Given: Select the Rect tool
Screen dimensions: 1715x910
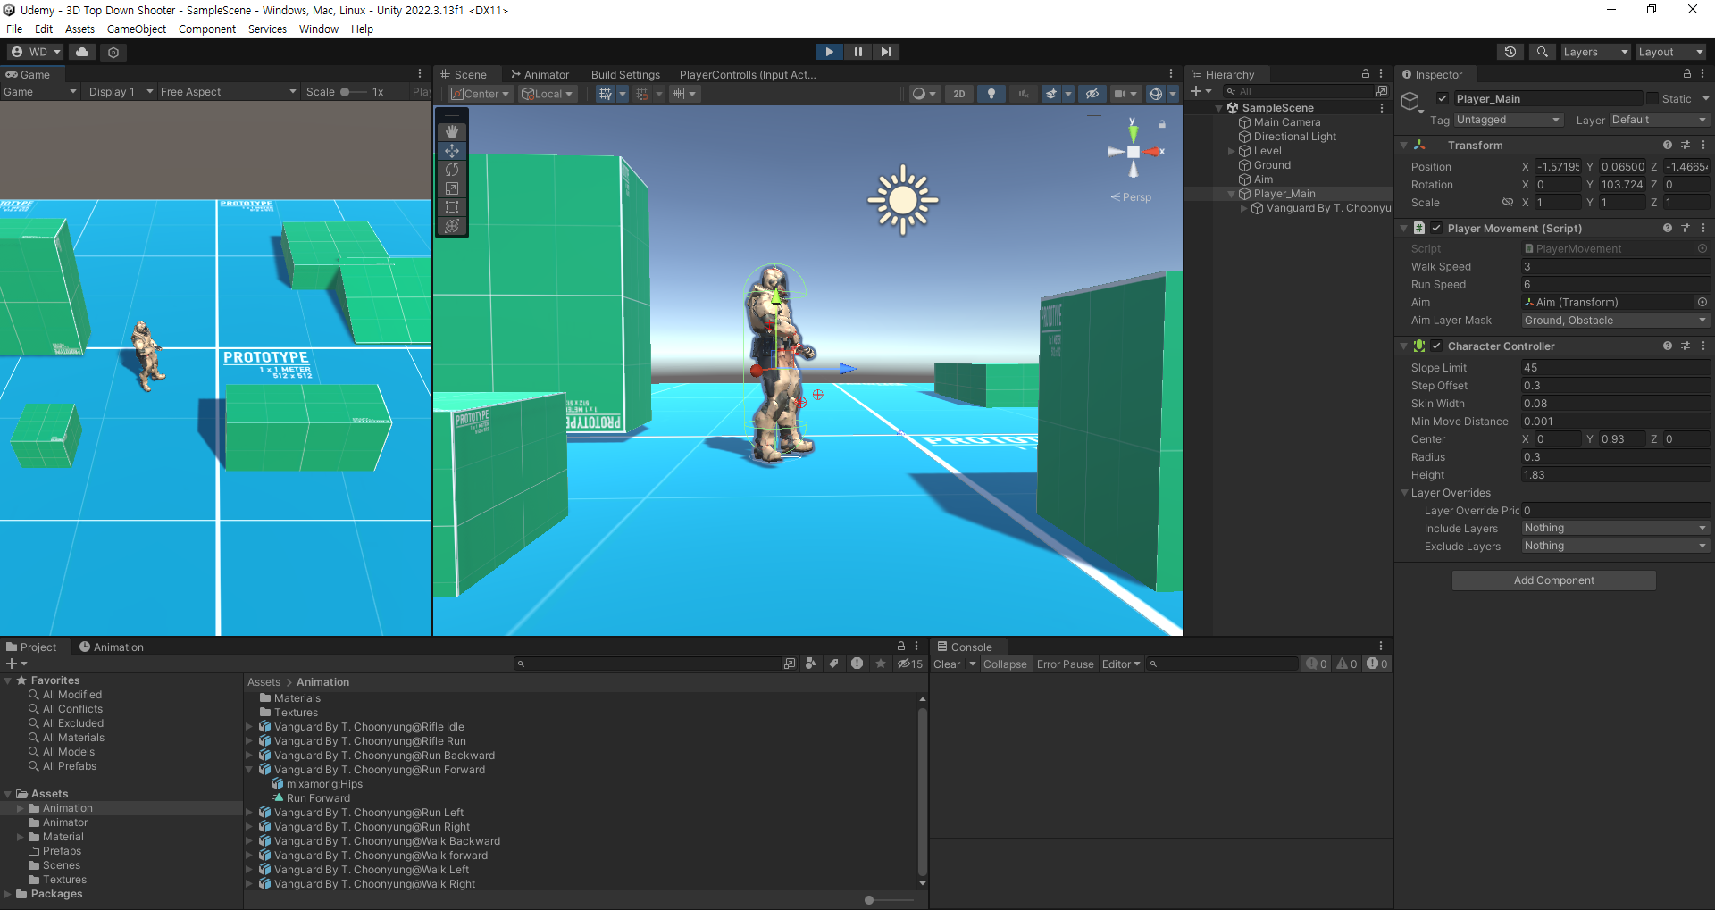Looking at the screenshot, I should [452, 207].
